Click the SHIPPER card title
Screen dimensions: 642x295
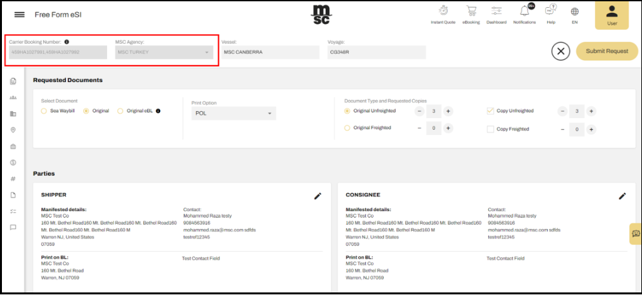pos(54,194)
